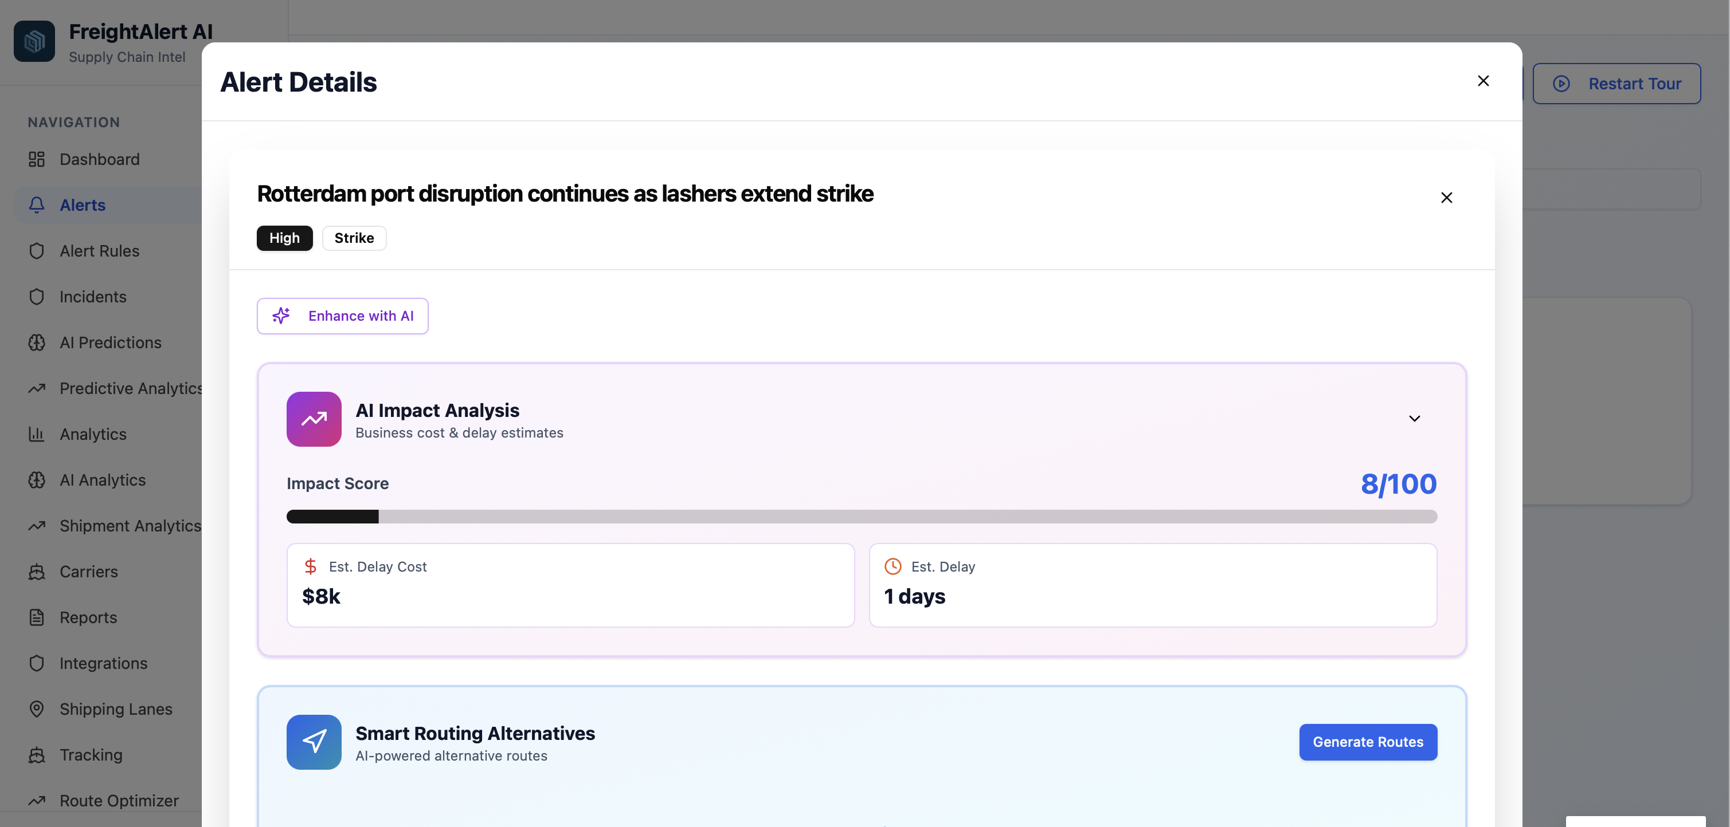Viewport: 1730px width, 827px height.
Task: Select the High severity badge
Action: (284, 238)
